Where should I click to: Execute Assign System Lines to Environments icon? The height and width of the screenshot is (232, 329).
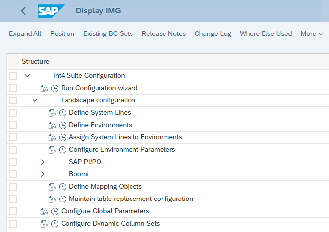pyautogui.click(x=63, y=137)
